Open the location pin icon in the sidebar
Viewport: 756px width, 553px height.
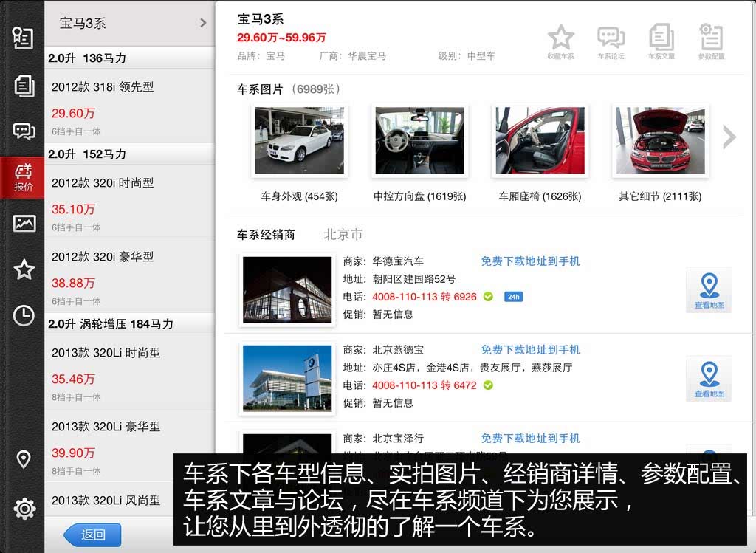pyautogui.click(x=24, y=459)
